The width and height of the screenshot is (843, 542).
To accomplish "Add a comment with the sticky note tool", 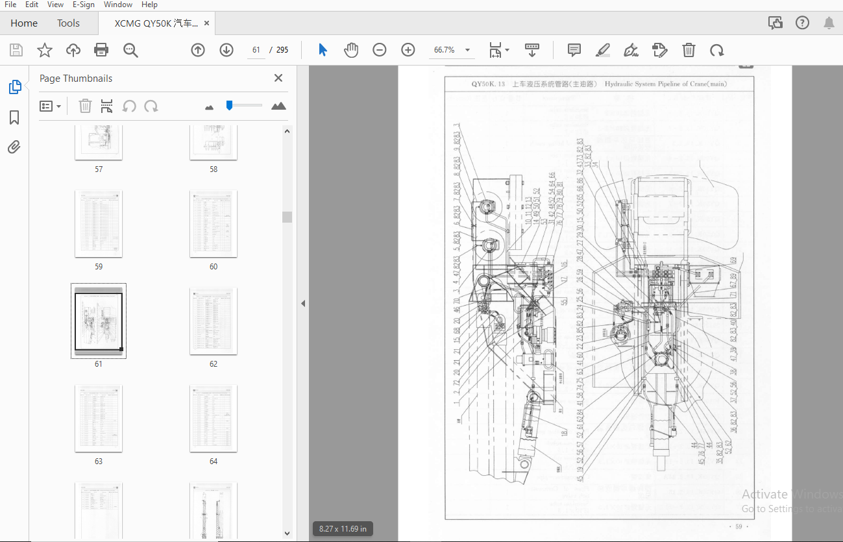I will (574, 50).
